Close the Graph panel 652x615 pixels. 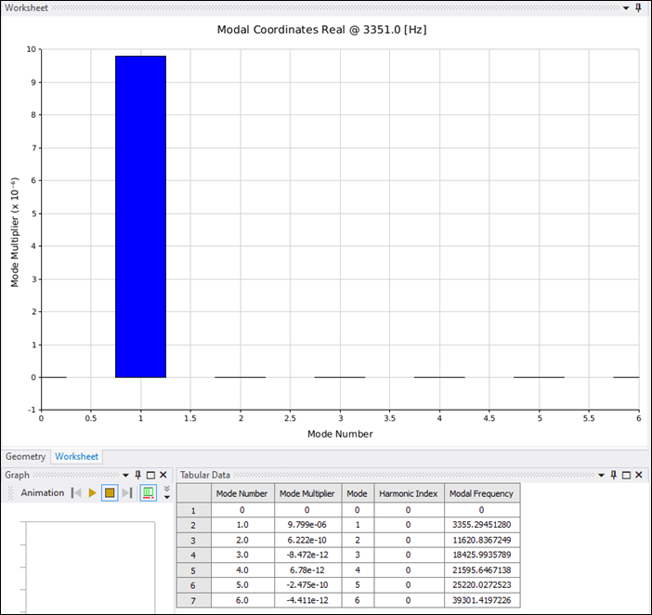(x=163, y=475)
